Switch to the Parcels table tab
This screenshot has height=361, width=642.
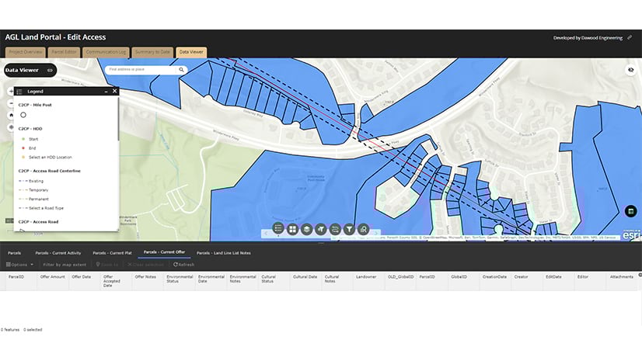coord(14,253)
